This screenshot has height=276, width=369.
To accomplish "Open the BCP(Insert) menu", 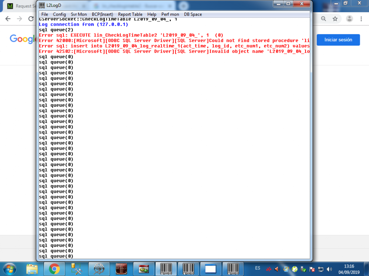I will [103, 14].
